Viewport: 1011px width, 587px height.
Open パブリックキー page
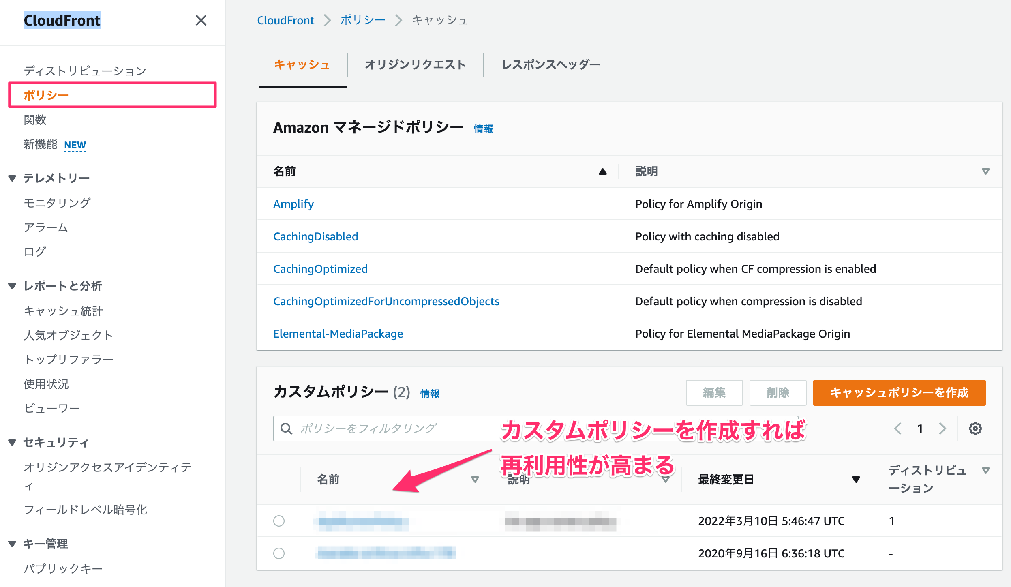click(63, 568)
